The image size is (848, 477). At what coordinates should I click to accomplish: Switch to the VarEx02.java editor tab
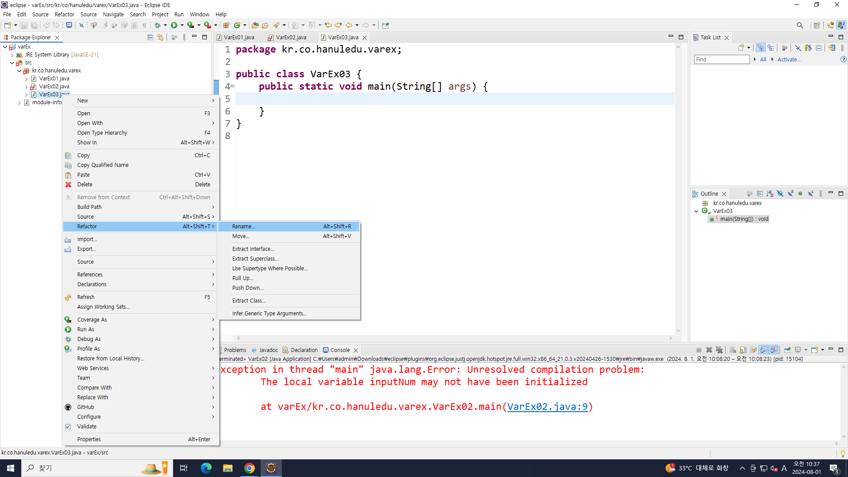[291, 38]
